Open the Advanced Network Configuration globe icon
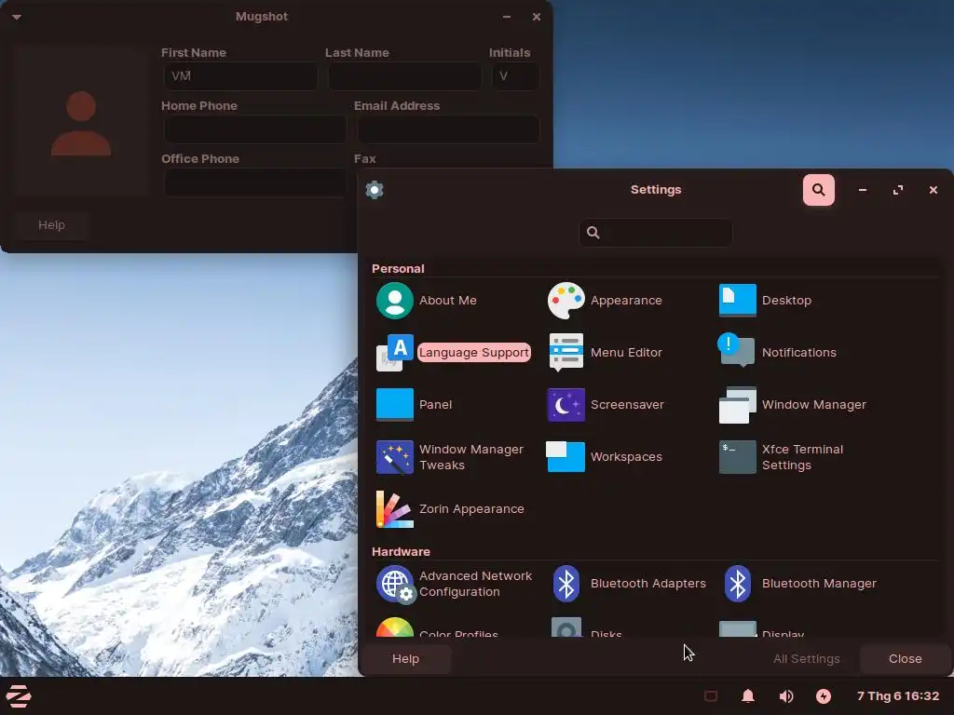This screenshot has height=715, width=954. [395, 585]
